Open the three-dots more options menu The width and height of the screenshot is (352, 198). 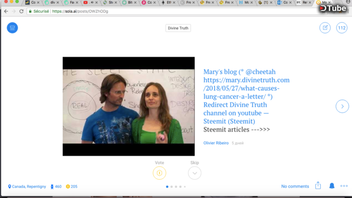point(344,186)
